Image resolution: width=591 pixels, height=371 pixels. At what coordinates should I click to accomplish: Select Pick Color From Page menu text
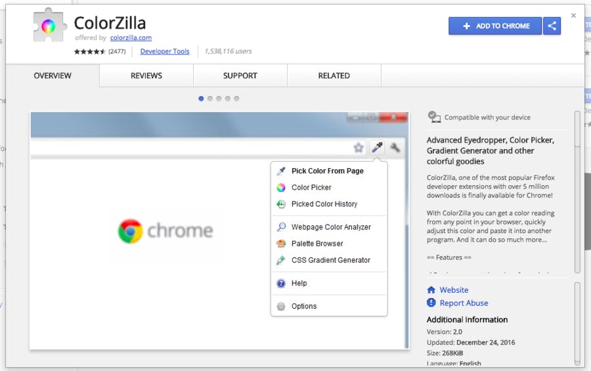[328, 171]
